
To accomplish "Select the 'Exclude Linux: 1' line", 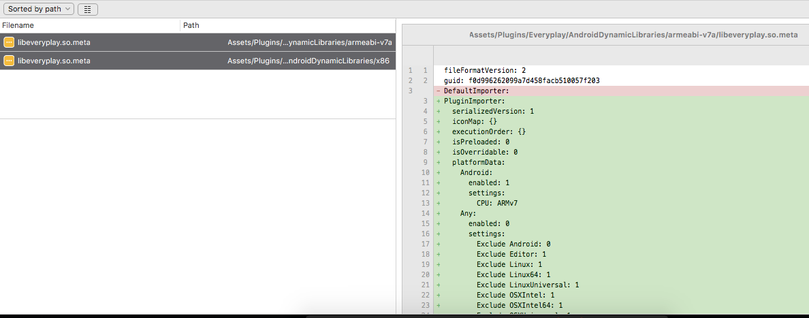I will click(621, 264).
